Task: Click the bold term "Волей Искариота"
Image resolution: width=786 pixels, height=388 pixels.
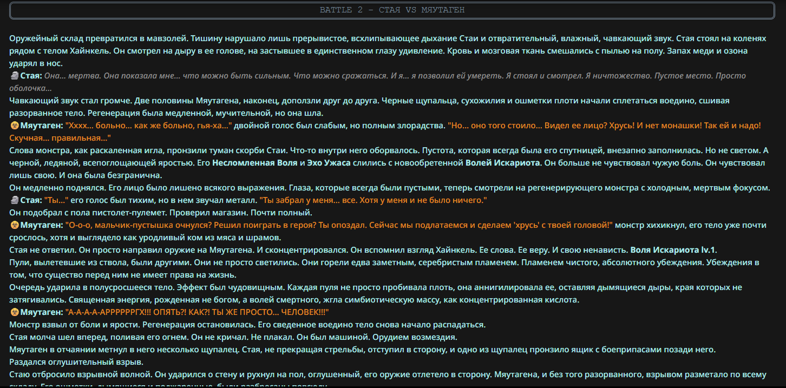Action: pos(503,163)
